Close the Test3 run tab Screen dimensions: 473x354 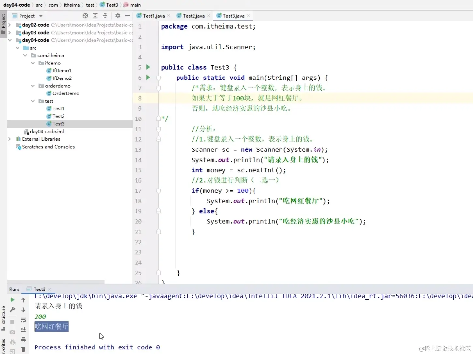[x=50, y=289]
